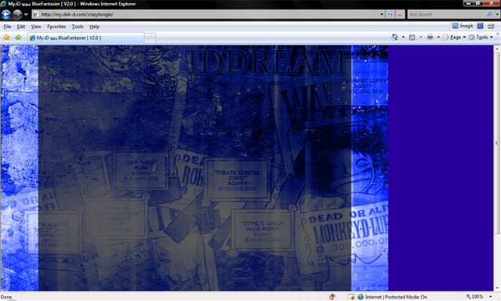This screenshot has width=501, height=301.
Task: Click the Add to Favorites icon
Action: pos(18,38)
